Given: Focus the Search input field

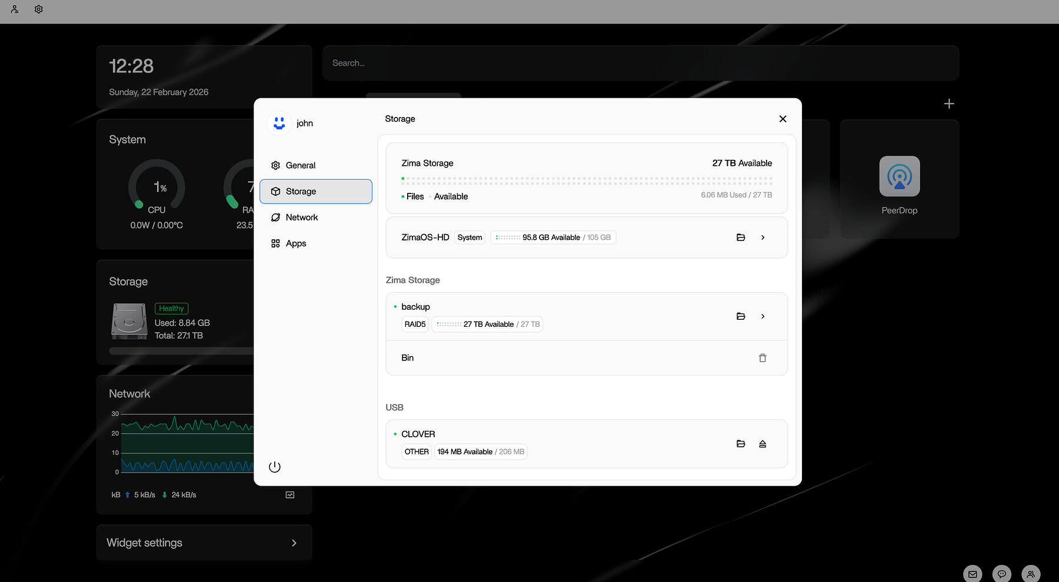Looking at the screenshot, I should click(640, 63).
